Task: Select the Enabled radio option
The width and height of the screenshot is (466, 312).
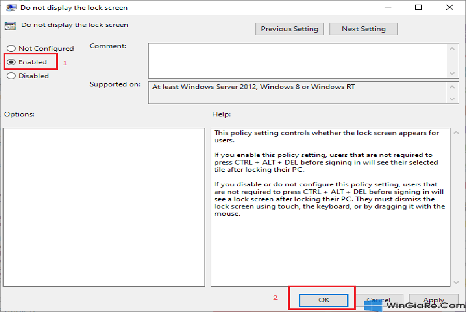Action: [11, 62]
